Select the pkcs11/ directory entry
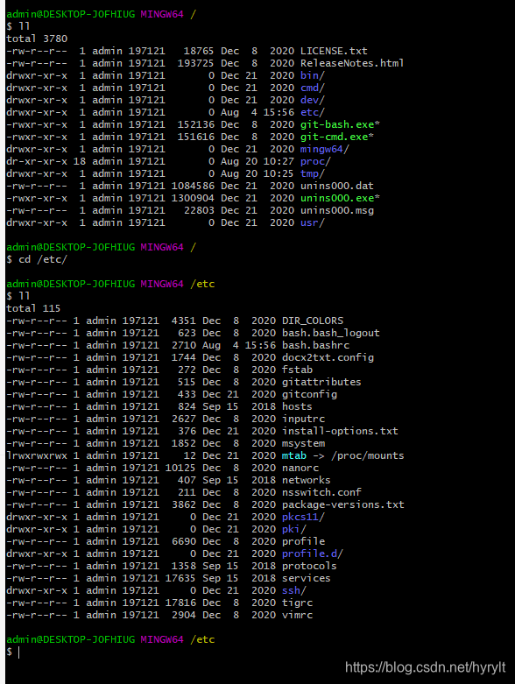 pos(303,517)
